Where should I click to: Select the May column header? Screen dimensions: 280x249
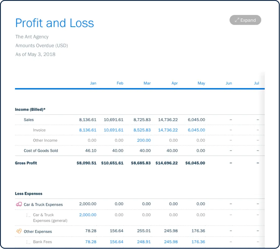pyautogui.click(x=201, y=83)
